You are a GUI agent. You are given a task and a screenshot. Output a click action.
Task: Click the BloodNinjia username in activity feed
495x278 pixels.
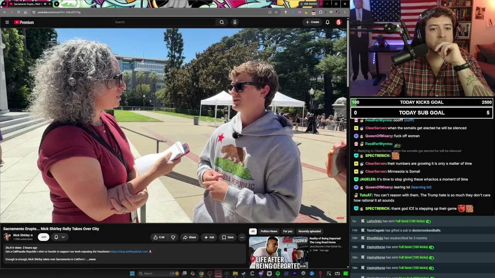click(375, 238)
